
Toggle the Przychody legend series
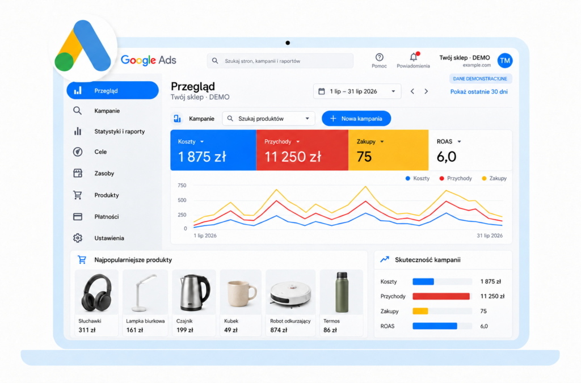[x=456, y=178]
